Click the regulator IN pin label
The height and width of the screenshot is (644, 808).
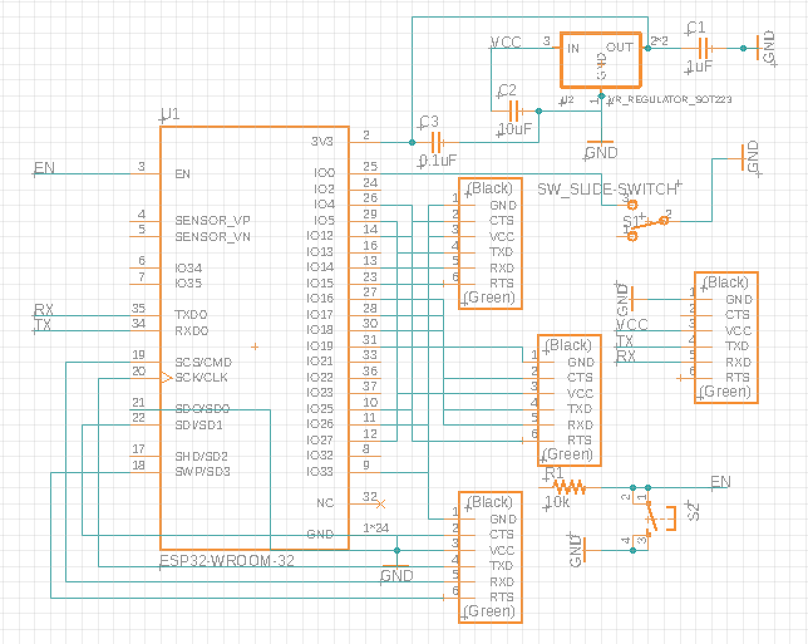point(573,48)
